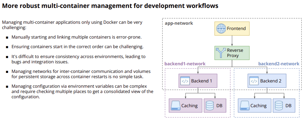Click the drive icon in purple Caching box
The image size is (303, 124).
[175, 106]
